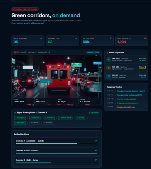Select the Guindy signal chip
The image size is (151, 169).
81,118
